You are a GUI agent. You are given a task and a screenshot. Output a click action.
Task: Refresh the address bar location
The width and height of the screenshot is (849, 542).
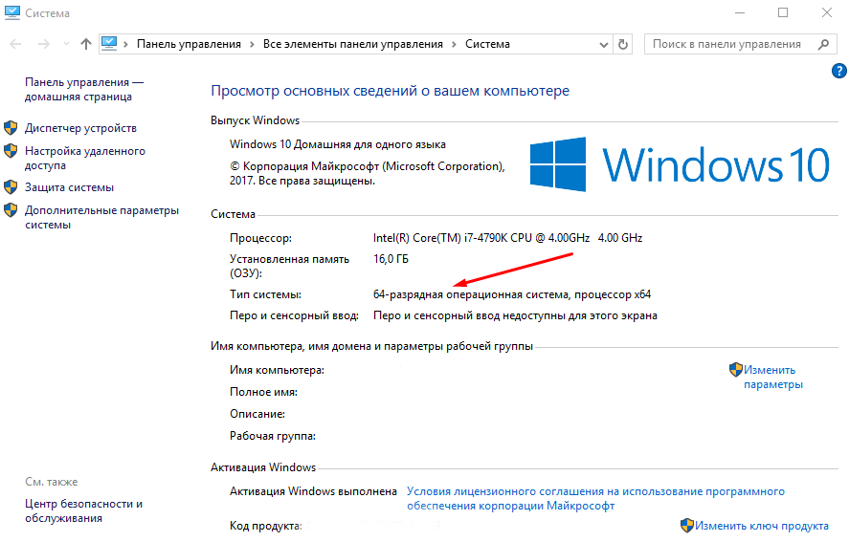(x=624, y=44)
